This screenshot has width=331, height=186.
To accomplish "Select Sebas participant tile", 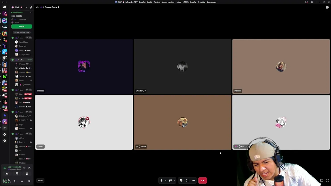I will (x=84, y=122).
